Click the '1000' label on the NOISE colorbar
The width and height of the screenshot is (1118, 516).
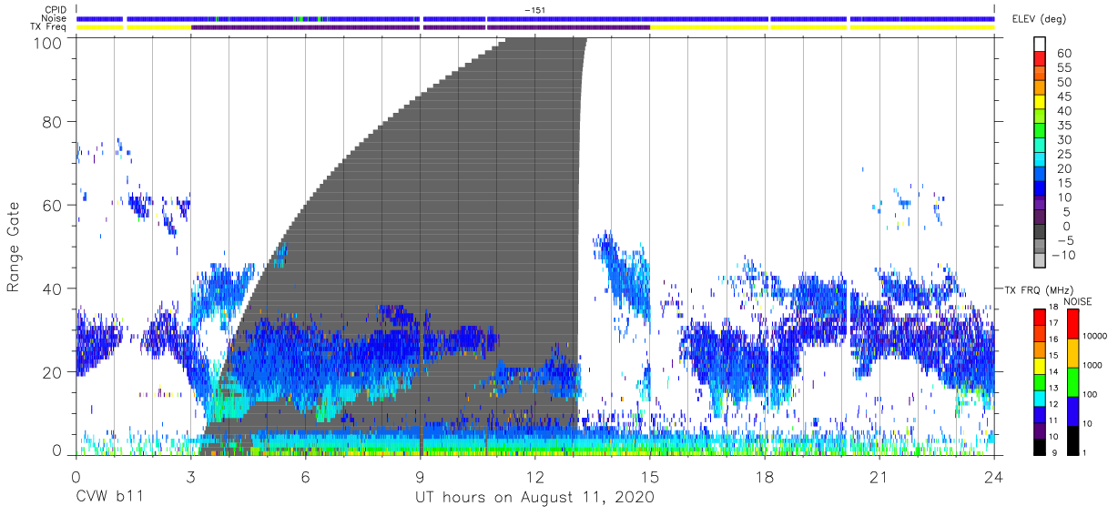point(1093,366)
